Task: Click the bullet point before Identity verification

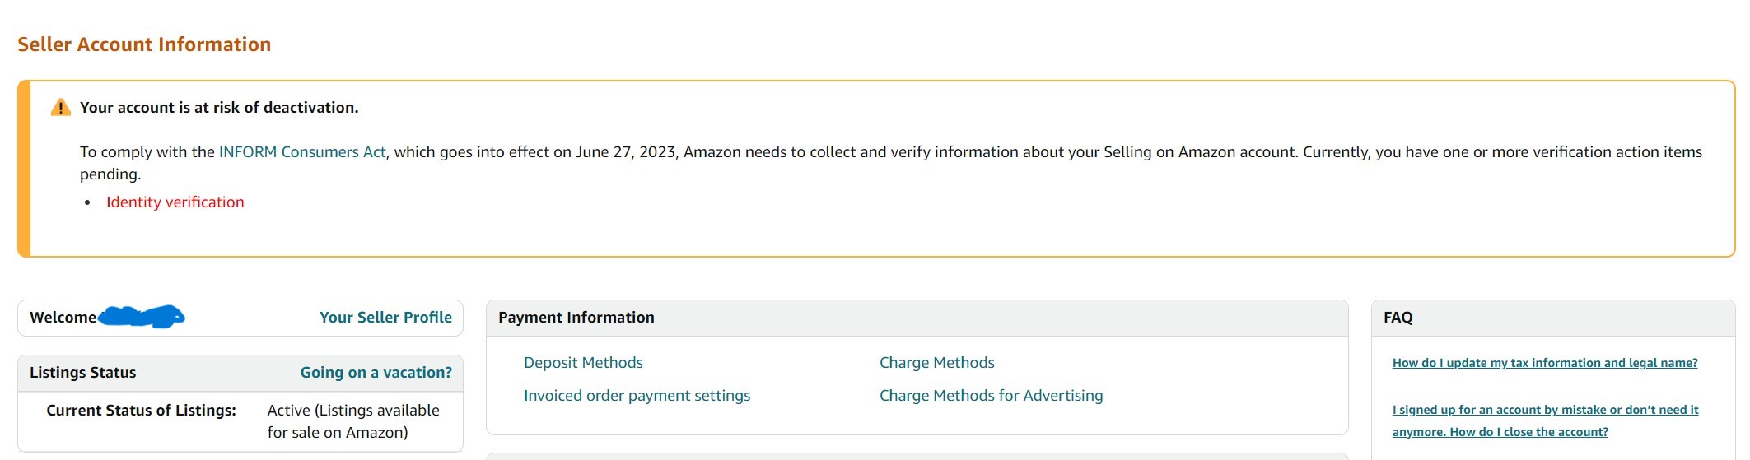Action: point(87,203)
